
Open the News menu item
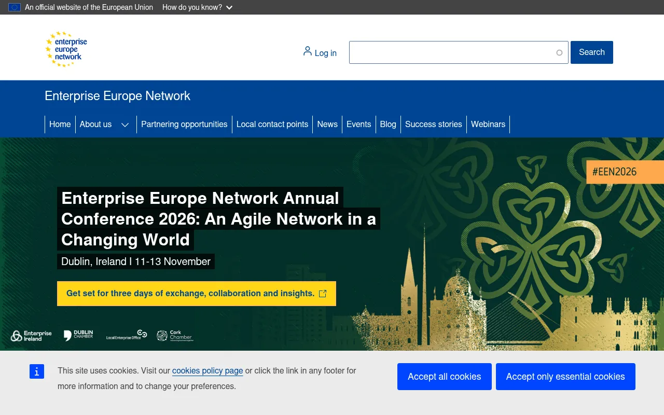pyautogui.click(x=327, y=125)
